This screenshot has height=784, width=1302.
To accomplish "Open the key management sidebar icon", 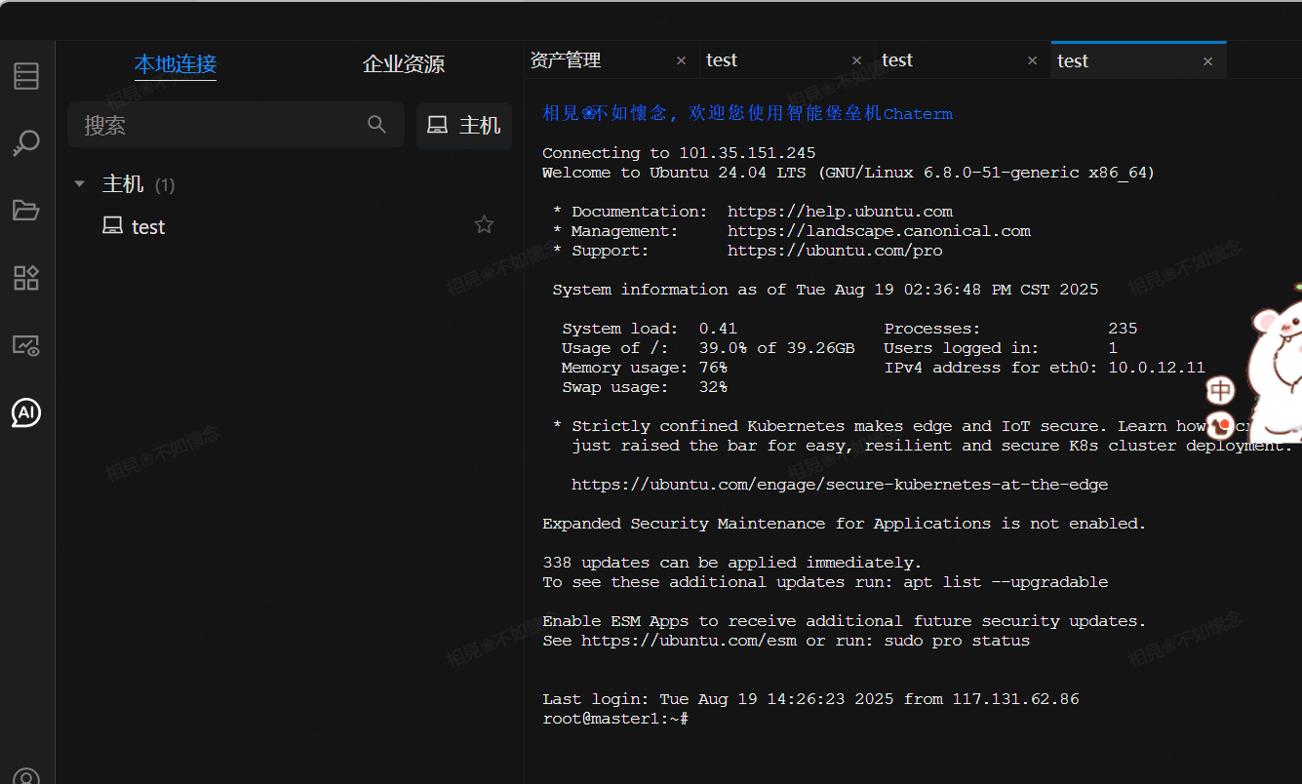I will tap(26, 143).
